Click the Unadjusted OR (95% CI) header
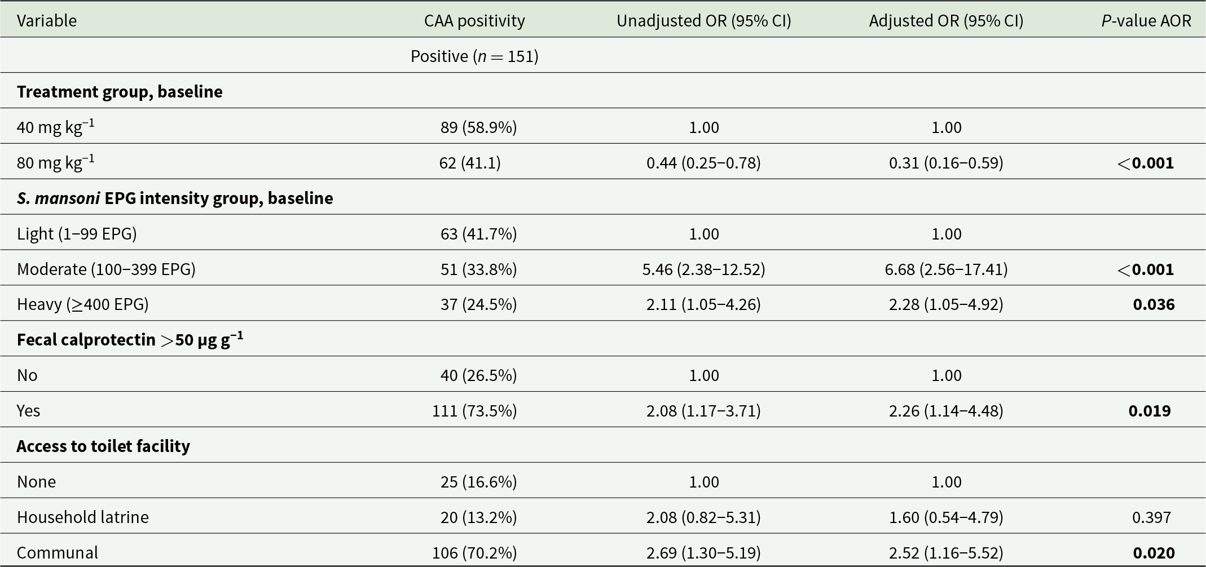 pyautogui.click(x=703, y=21)
